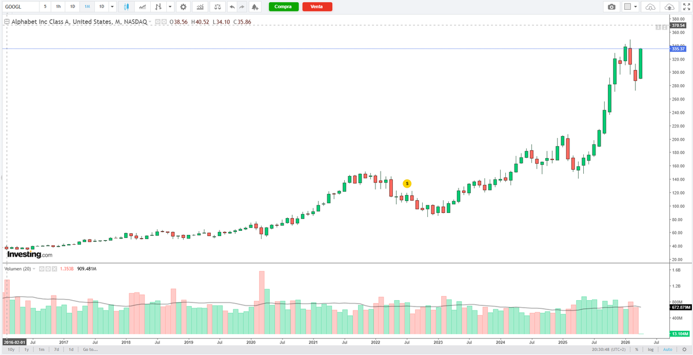This screenshot has height=355, width=693.
Task: Open the time interval dropdown arrow
Action: pyautogui.click(x=112, y=7)
